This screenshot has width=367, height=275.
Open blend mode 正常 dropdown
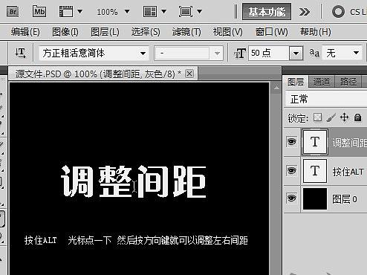[x=326, y=100]
